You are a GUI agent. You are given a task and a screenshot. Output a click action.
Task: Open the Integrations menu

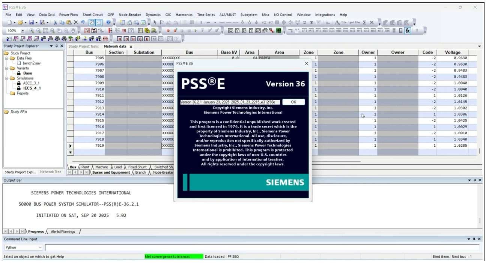click(x=325, y=15)
